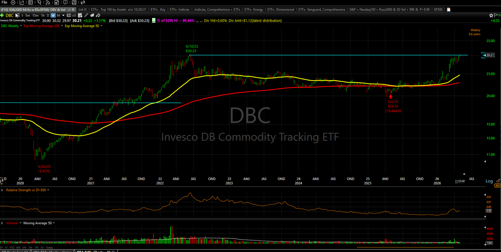Open the File menu
The image size is (501, 252).
coord(5,2)
